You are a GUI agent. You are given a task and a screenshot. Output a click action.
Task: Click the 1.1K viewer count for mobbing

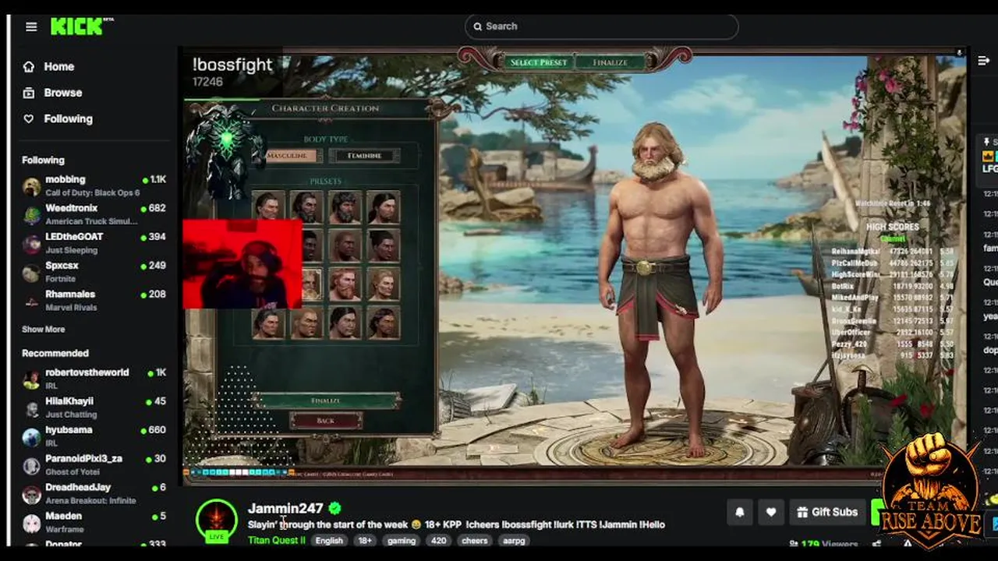click(x=158, y=180)
